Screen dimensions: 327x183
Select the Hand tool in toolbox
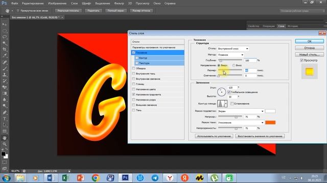pos(5,138)
